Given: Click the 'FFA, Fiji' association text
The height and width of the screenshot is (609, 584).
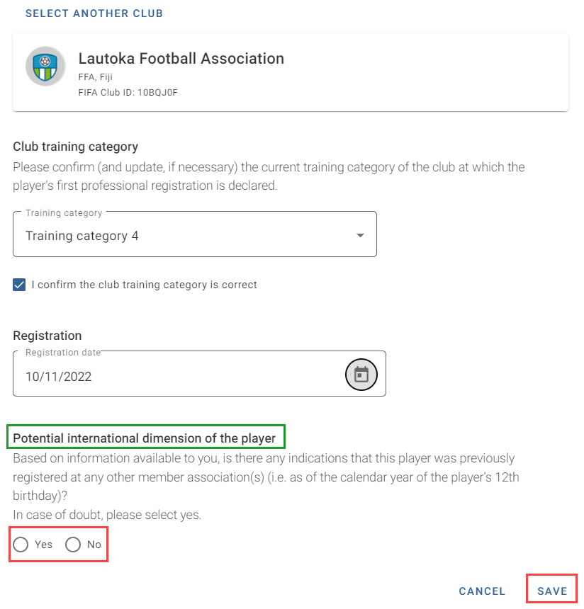Looking at the screenshot, I should (95, 77).
